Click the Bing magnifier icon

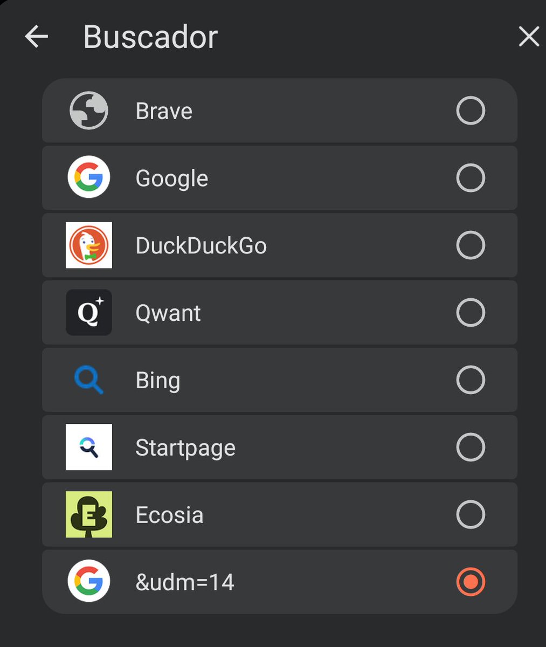(89, 380)
